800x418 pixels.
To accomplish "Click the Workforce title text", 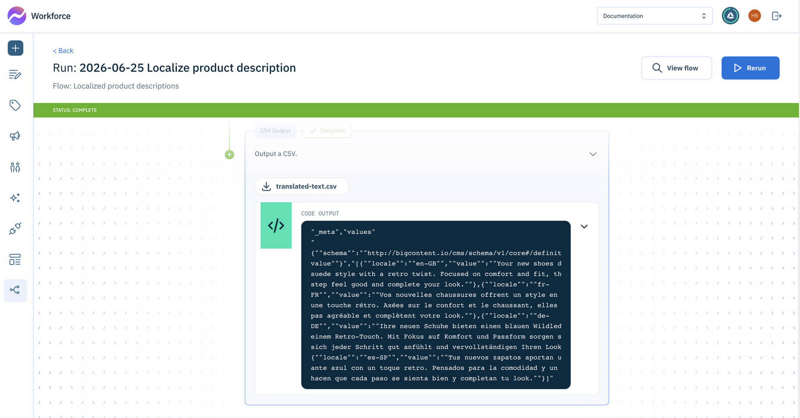I will [x=51, y=16].
